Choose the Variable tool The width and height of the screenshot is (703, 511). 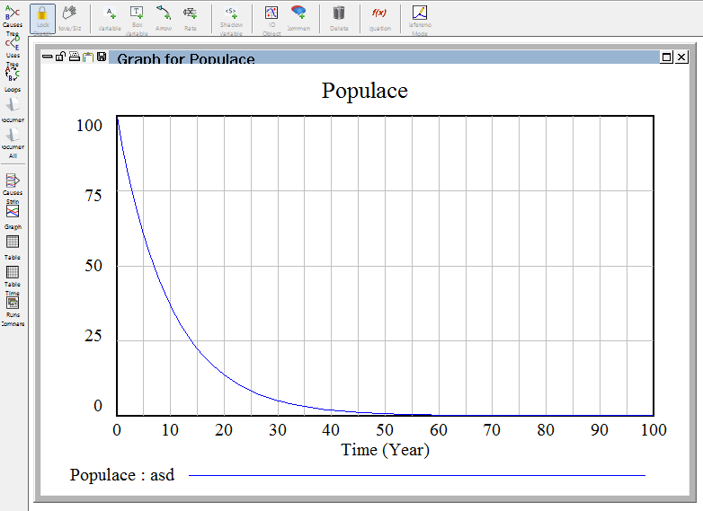tap(110, 17)
